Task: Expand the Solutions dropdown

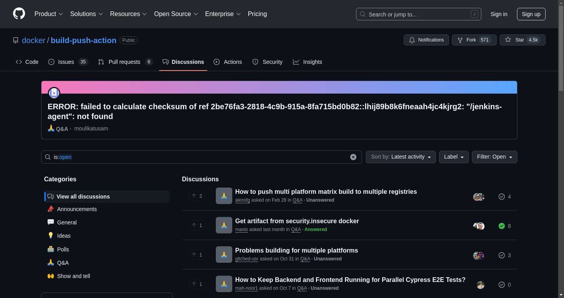Action: click(x=87, y=14)
